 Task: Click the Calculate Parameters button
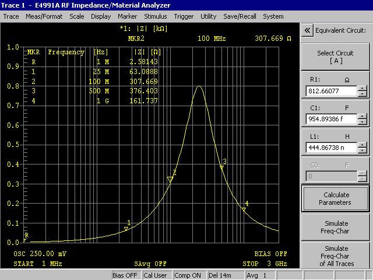[336, 198]
